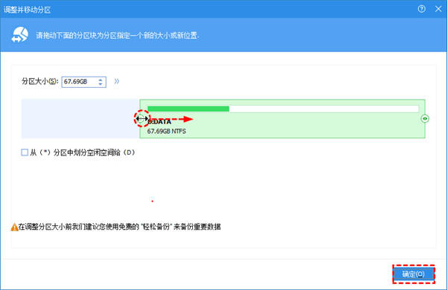Screen dimensions: 447x290
Task: Increase partition size with the up arrow
Action: click(x=101, y=80)
